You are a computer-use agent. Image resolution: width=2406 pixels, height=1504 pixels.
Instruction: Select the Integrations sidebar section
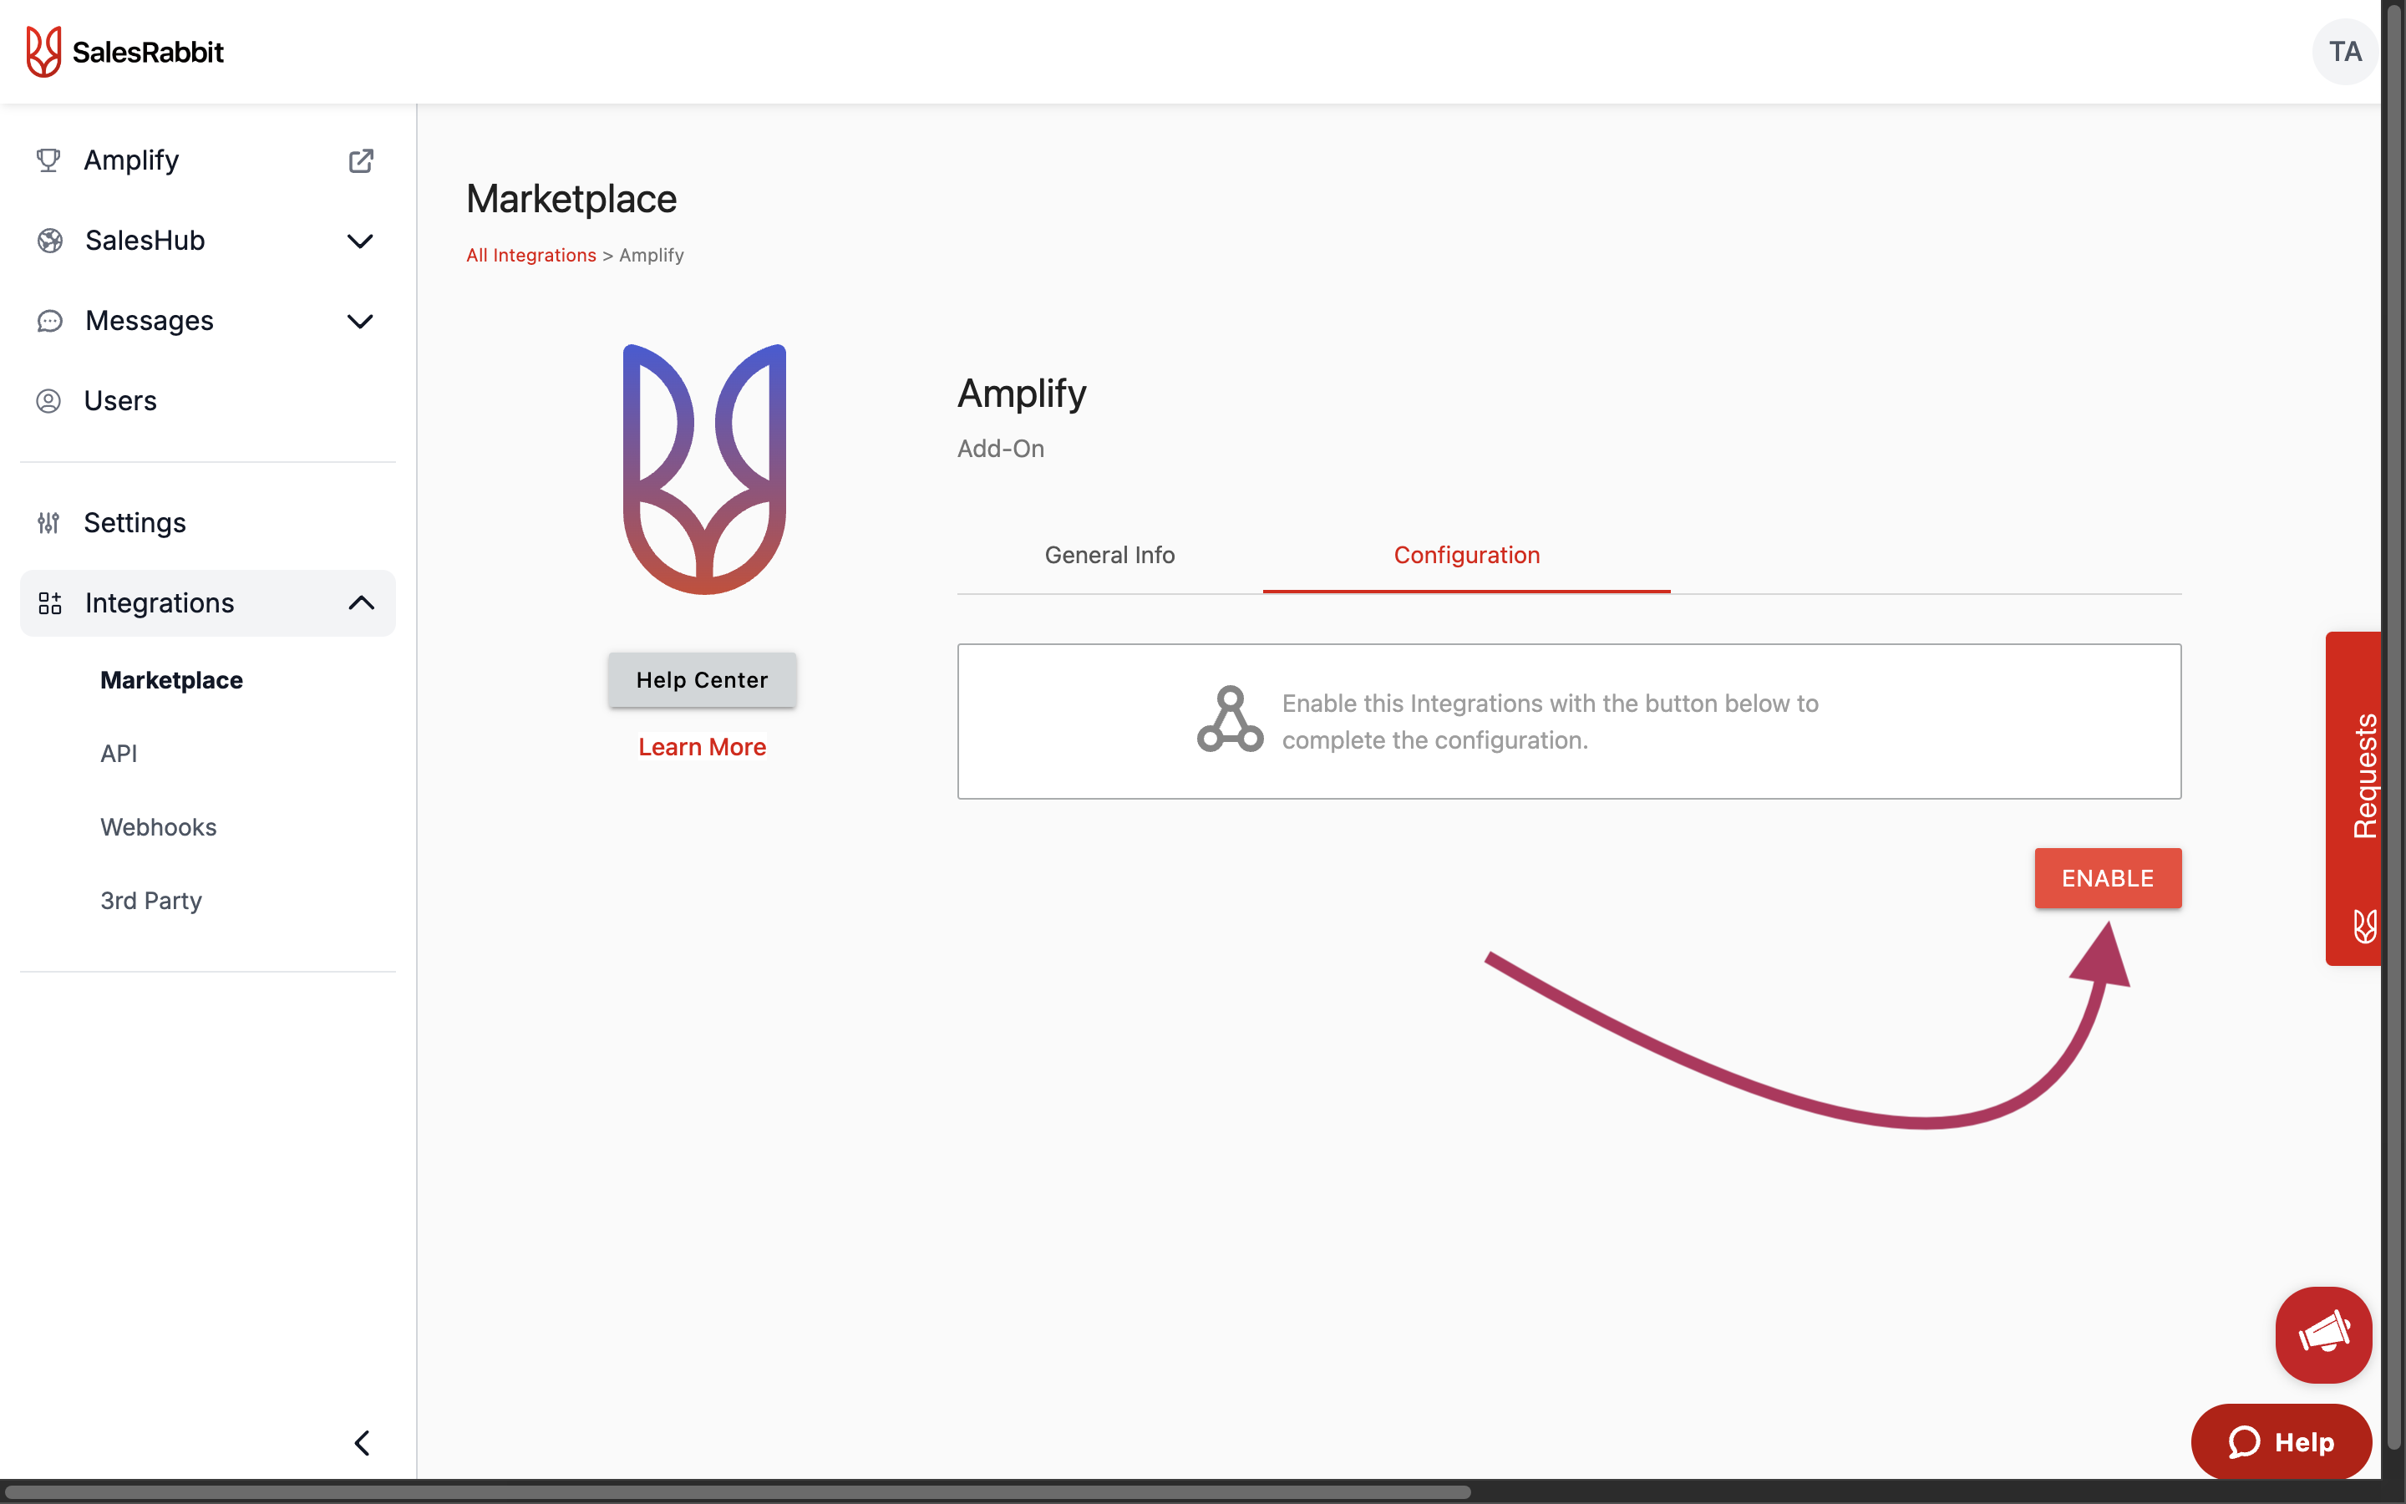(x=208, y=602)
